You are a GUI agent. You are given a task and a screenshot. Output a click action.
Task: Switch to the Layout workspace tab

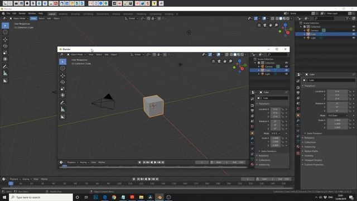click(x=52, y=14)
